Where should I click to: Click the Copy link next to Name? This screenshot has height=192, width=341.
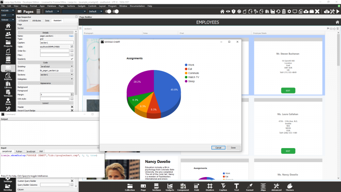71,36
